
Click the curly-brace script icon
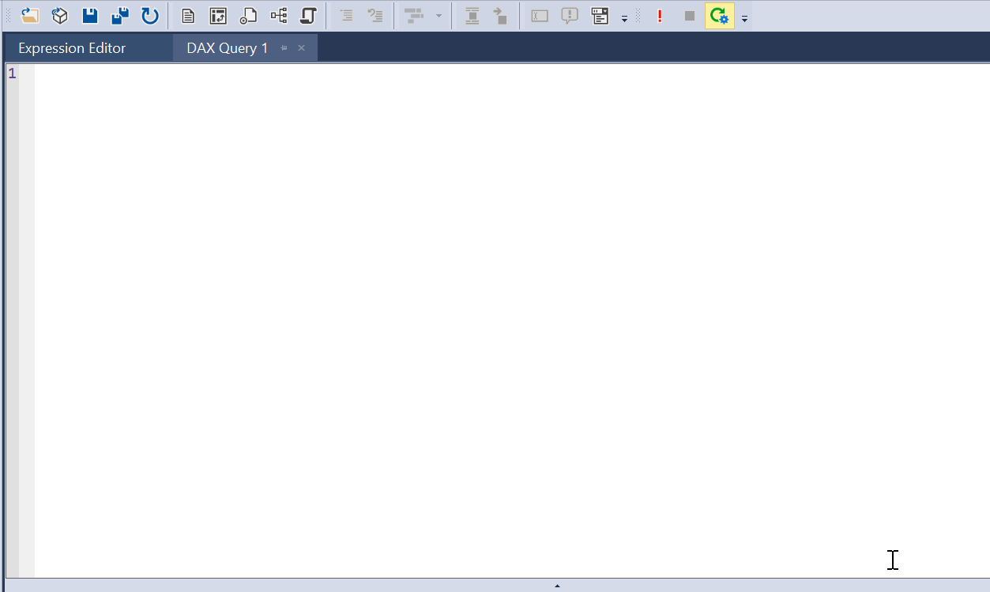point(308,15)
